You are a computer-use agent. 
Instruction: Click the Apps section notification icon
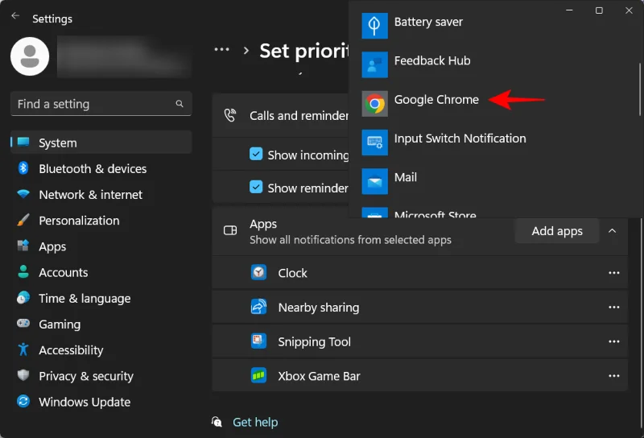(230, 230)
